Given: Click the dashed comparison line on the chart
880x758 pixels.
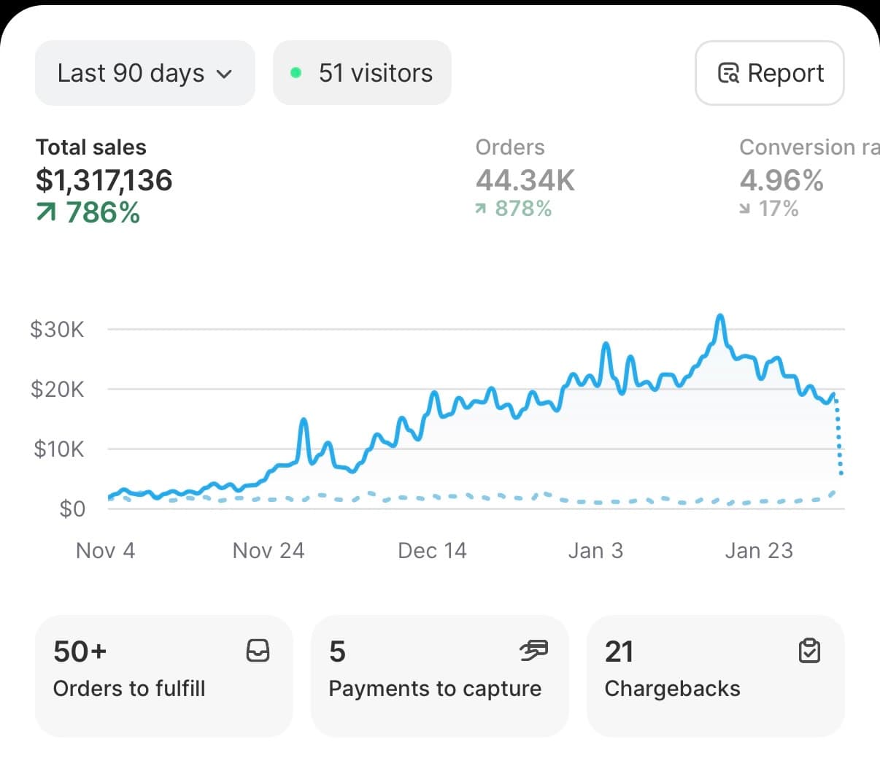Looking at the screenshot, I should (511, 498).
